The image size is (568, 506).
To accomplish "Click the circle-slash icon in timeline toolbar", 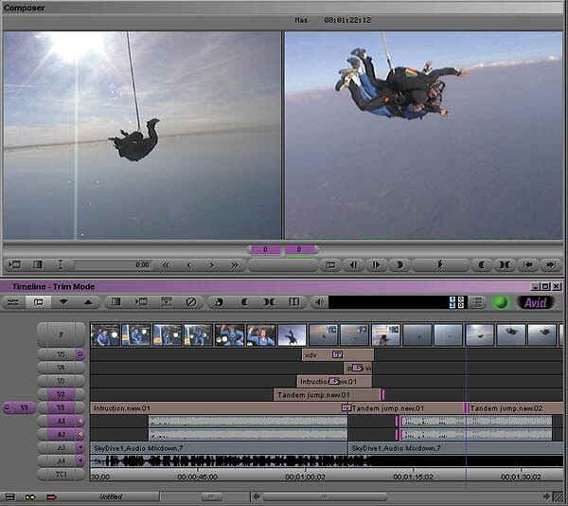I will (x=190, y=302).
